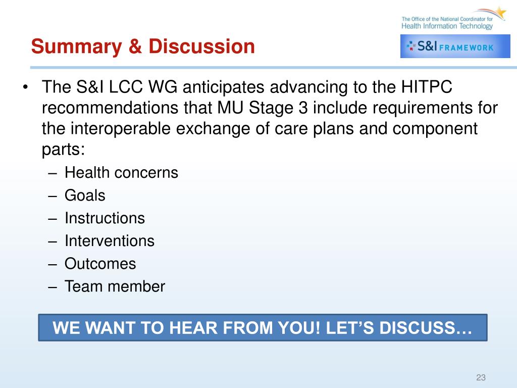
Task: Click the small S&I cross symbol icon
Action: [x=410, y=46]
